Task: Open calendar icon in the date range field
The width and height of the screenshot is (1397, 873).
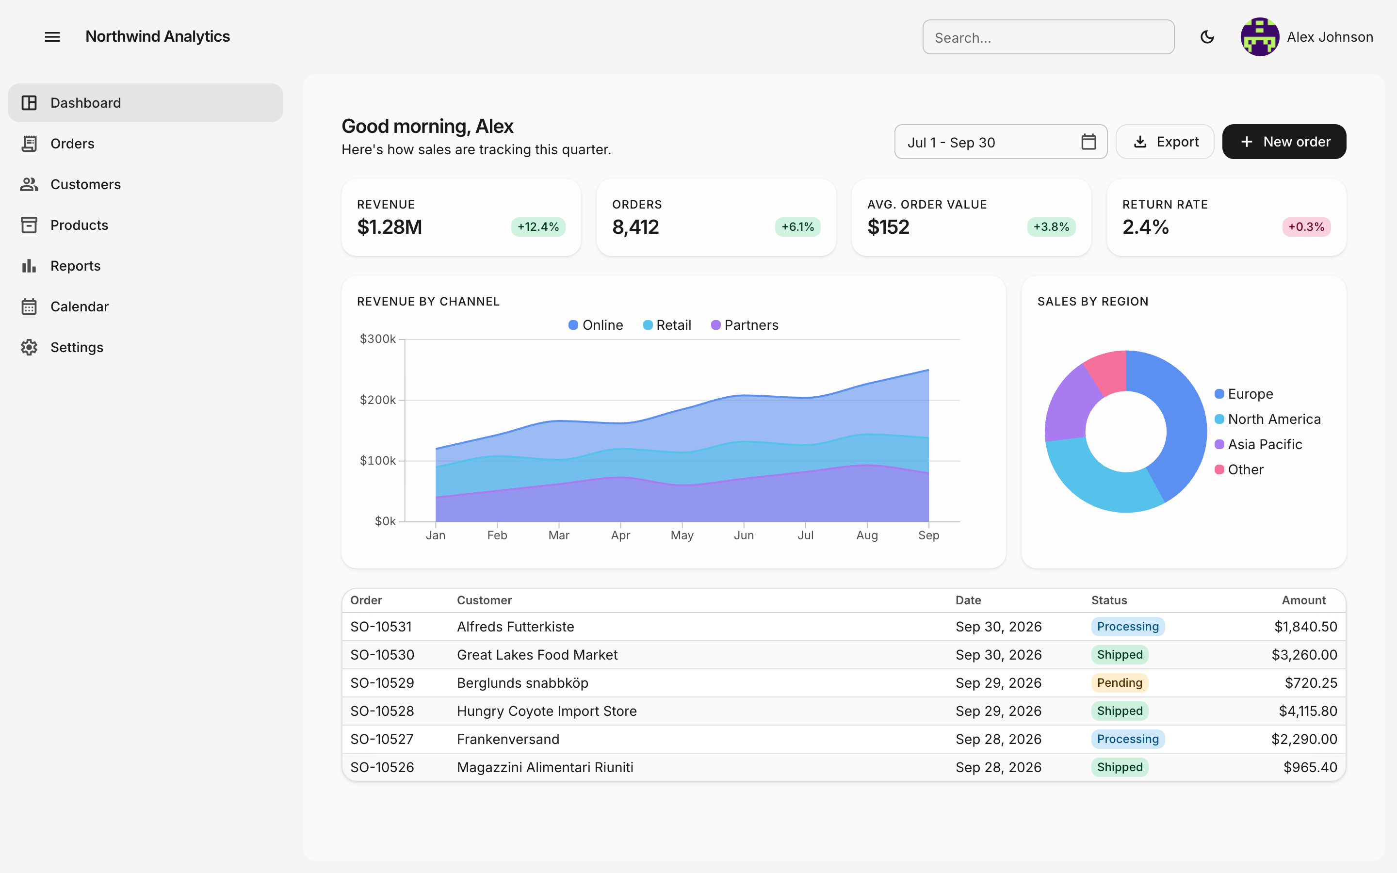Action: 1088,142
